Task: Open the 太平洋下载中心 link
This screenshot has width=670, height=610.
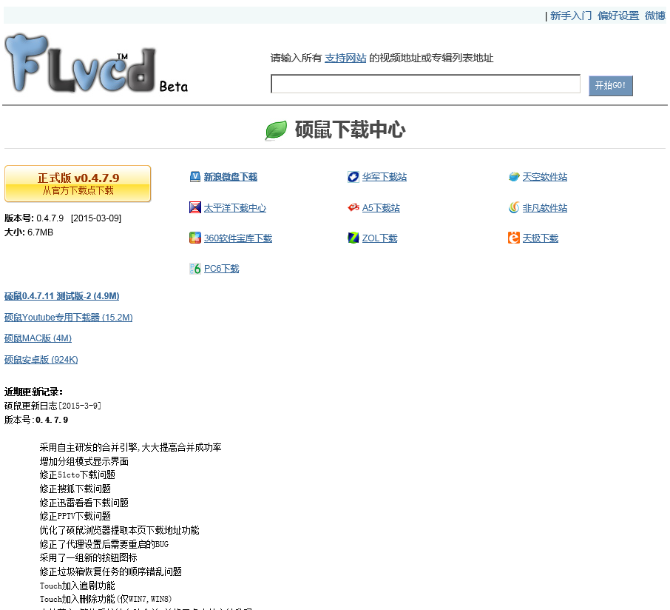Action: [235, 208]
